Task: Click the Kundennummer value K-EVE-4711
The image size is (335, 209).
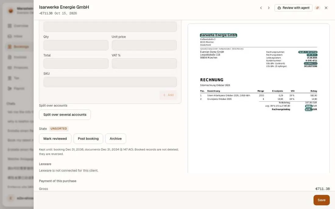Action: point(311,61)
